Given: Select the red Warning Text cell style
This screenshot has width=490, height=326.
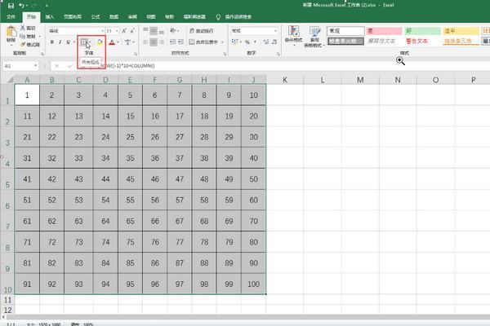Looking at the screenshot, I should (x=422, y=42).
